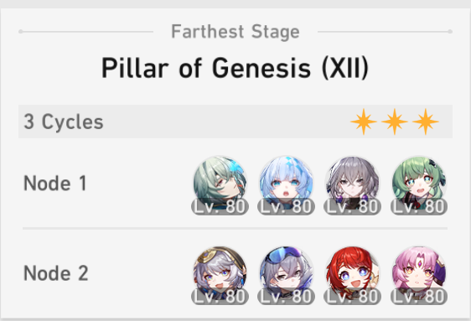Select the 3 Cycles row
Viewport: 471px width, 321px height.
(x=235, y=122)
